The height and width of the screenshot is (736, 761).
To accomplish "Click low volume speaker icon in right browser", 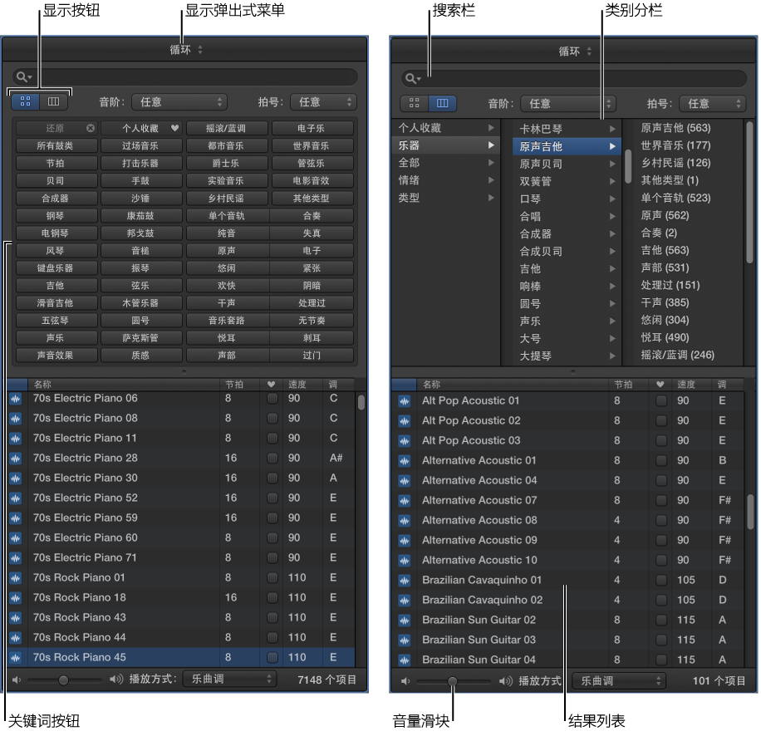I will pos(405,681).
